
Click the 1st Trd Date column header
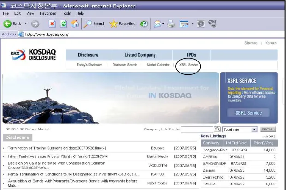click(x=237, y=143)
